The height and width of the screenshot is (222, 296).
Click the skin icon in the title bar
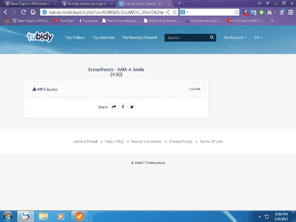268,3
